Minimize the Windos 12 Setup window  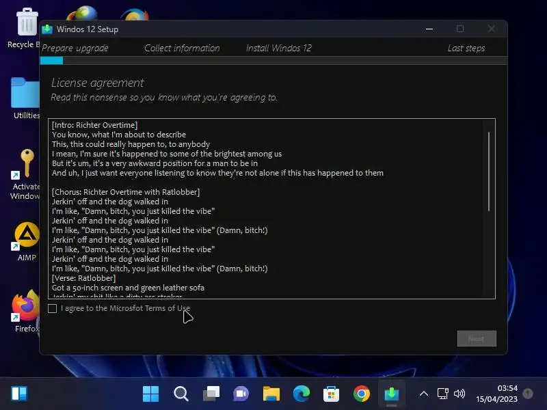(x=429, y=29)
